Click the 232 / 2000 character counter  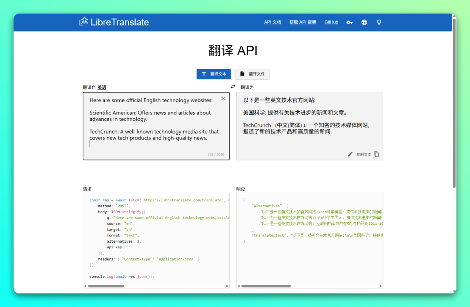216,154
